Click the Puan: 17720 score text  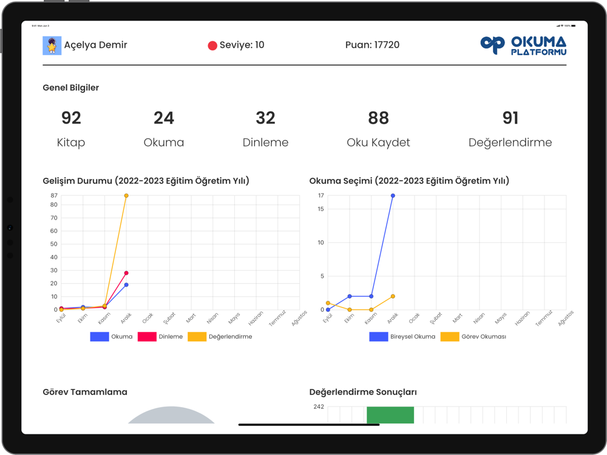[372, 45]
